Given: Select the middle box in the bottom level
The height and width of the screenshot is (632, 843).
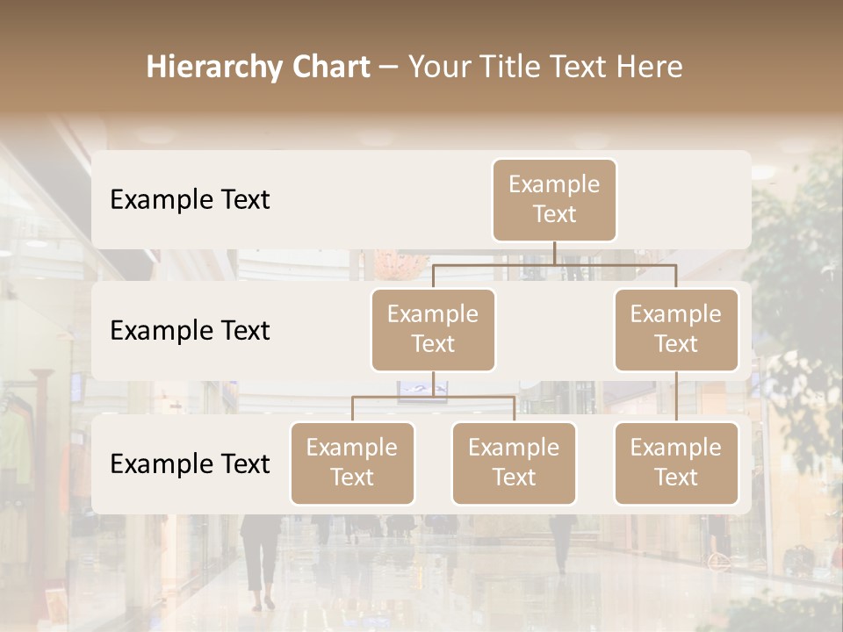Looking at the screenshot, I should click(514, 463).
